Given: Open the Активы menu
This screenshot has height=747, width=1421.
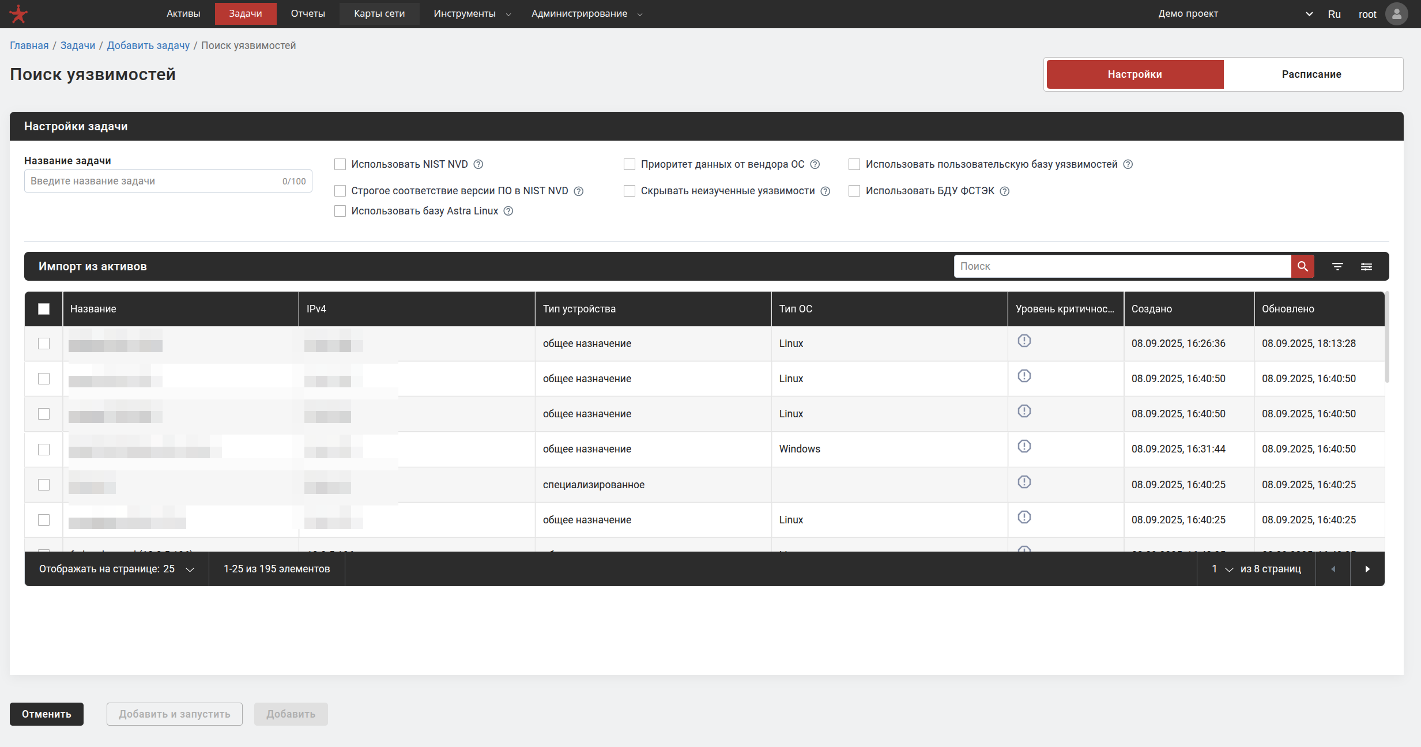Looking at the screenshot, I should [x=183, y=14].
